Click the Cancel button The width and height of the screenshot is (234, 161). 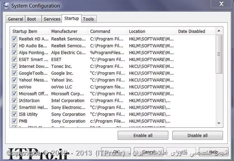point(149,152)
